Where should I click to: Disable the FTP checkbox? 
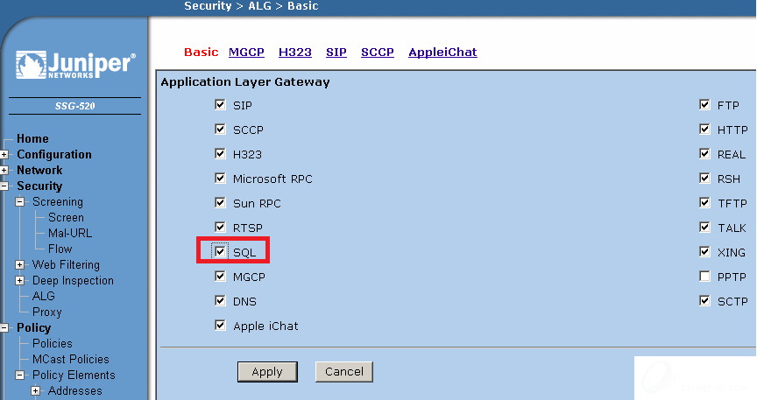[x=704, y=105]
